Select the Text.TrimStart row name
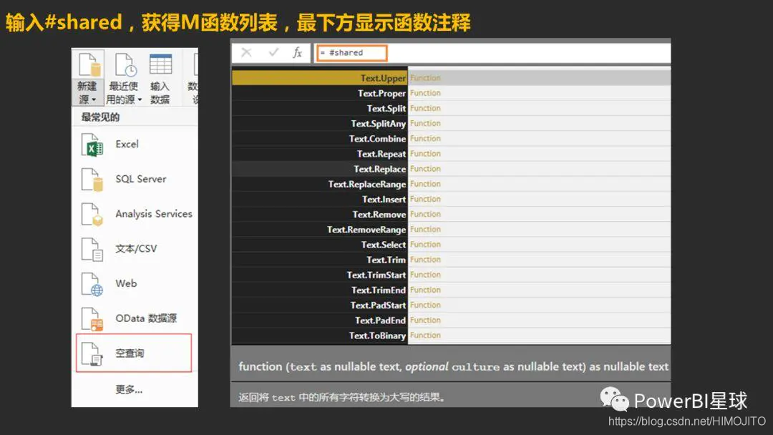This screenshot has height=435, width=773. (376, 275)
